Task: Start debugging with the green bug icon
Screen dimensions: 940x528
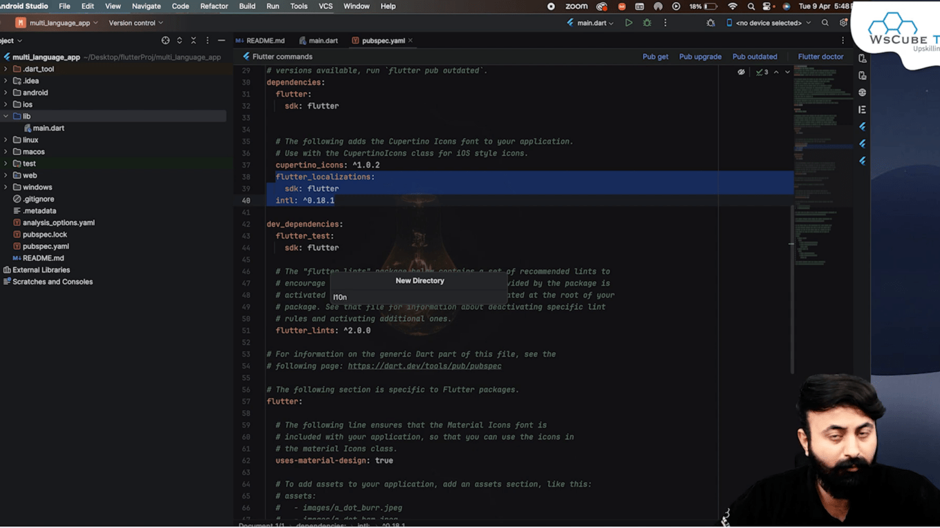Action: (647, 23)
